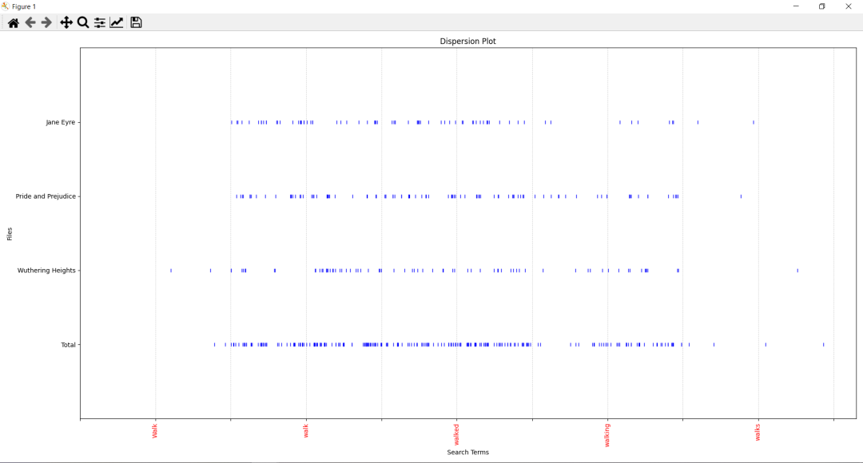The width and height of the screenshot is (863, 463).
Task: Minimize the Figure 1 window
Action: 796,6
